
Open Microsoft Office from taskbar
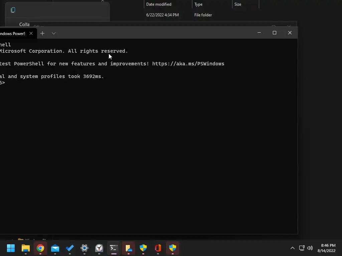click(x=158, y=248)
